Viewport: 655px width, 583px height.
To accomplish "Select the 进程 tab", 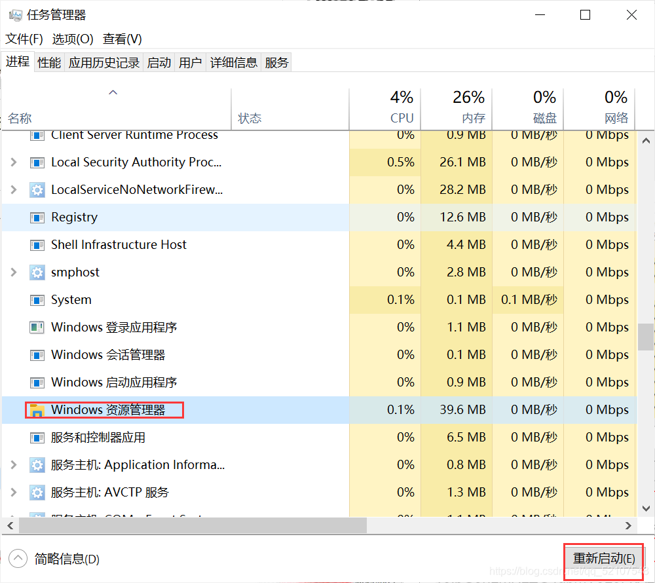I will click(x=18, y=62).
